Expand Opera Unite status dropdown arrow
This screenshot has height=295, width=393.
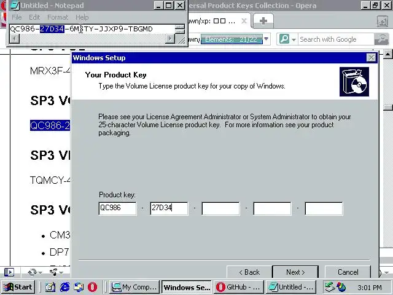click(x=61, y=273)
